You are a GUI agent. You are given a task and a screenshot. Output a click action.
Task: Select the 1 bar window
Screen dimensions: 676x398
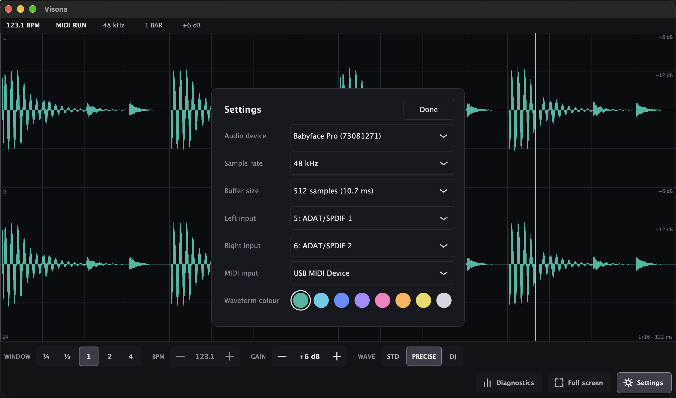point(88,356)
